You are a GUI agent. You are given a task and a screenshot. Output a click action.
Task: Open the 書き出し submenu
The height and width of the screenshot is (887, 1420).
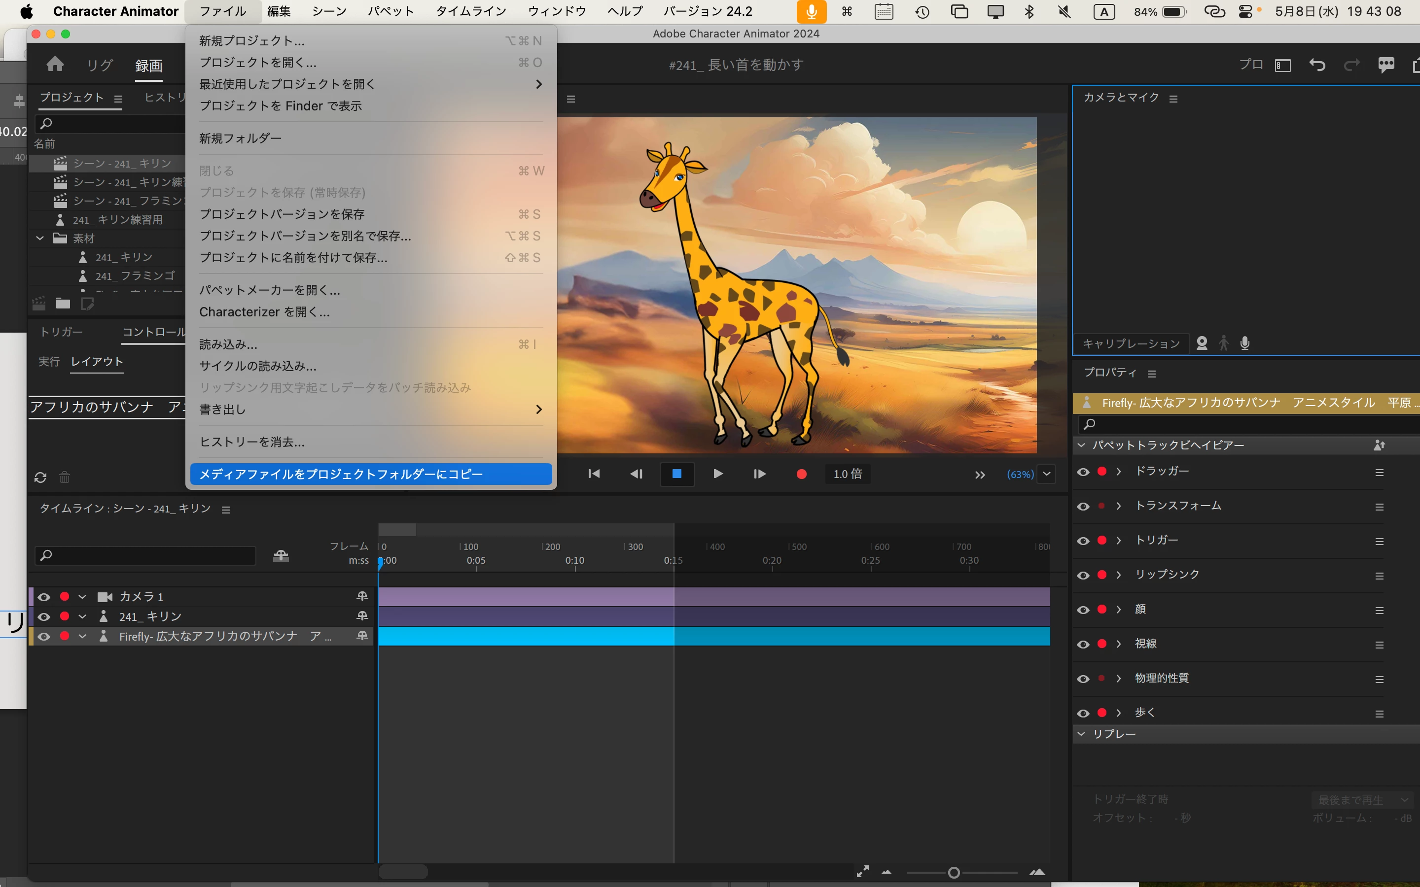371,409
